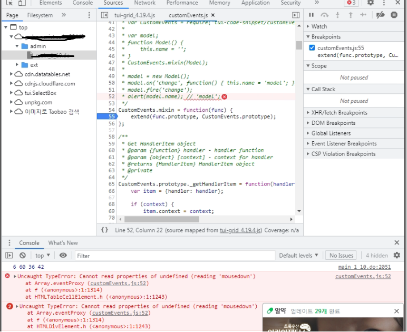Click the red error count badge
407x332 pixels.
coord(351,3)
